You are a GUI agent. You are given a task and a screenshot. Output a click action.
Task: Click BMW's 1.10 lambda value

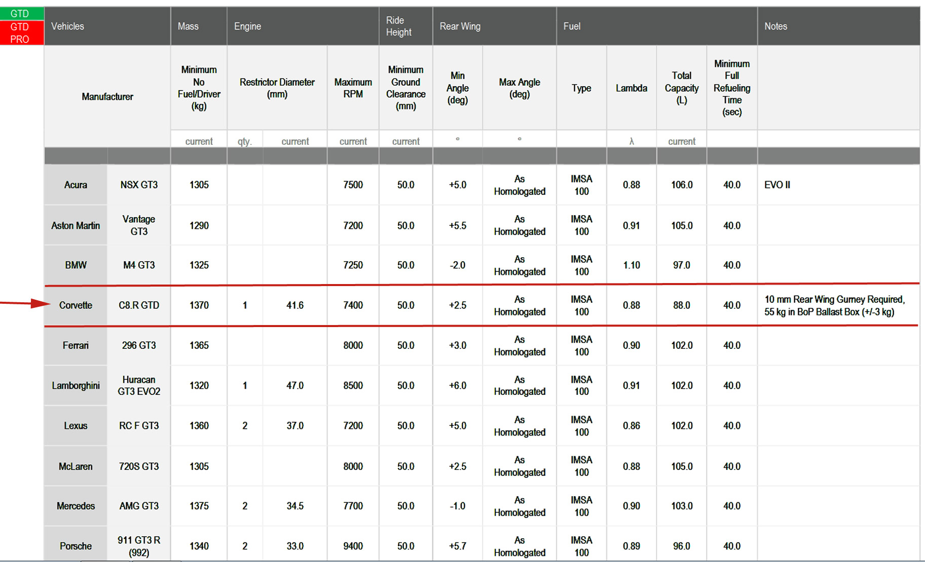(x=631, y=265)
